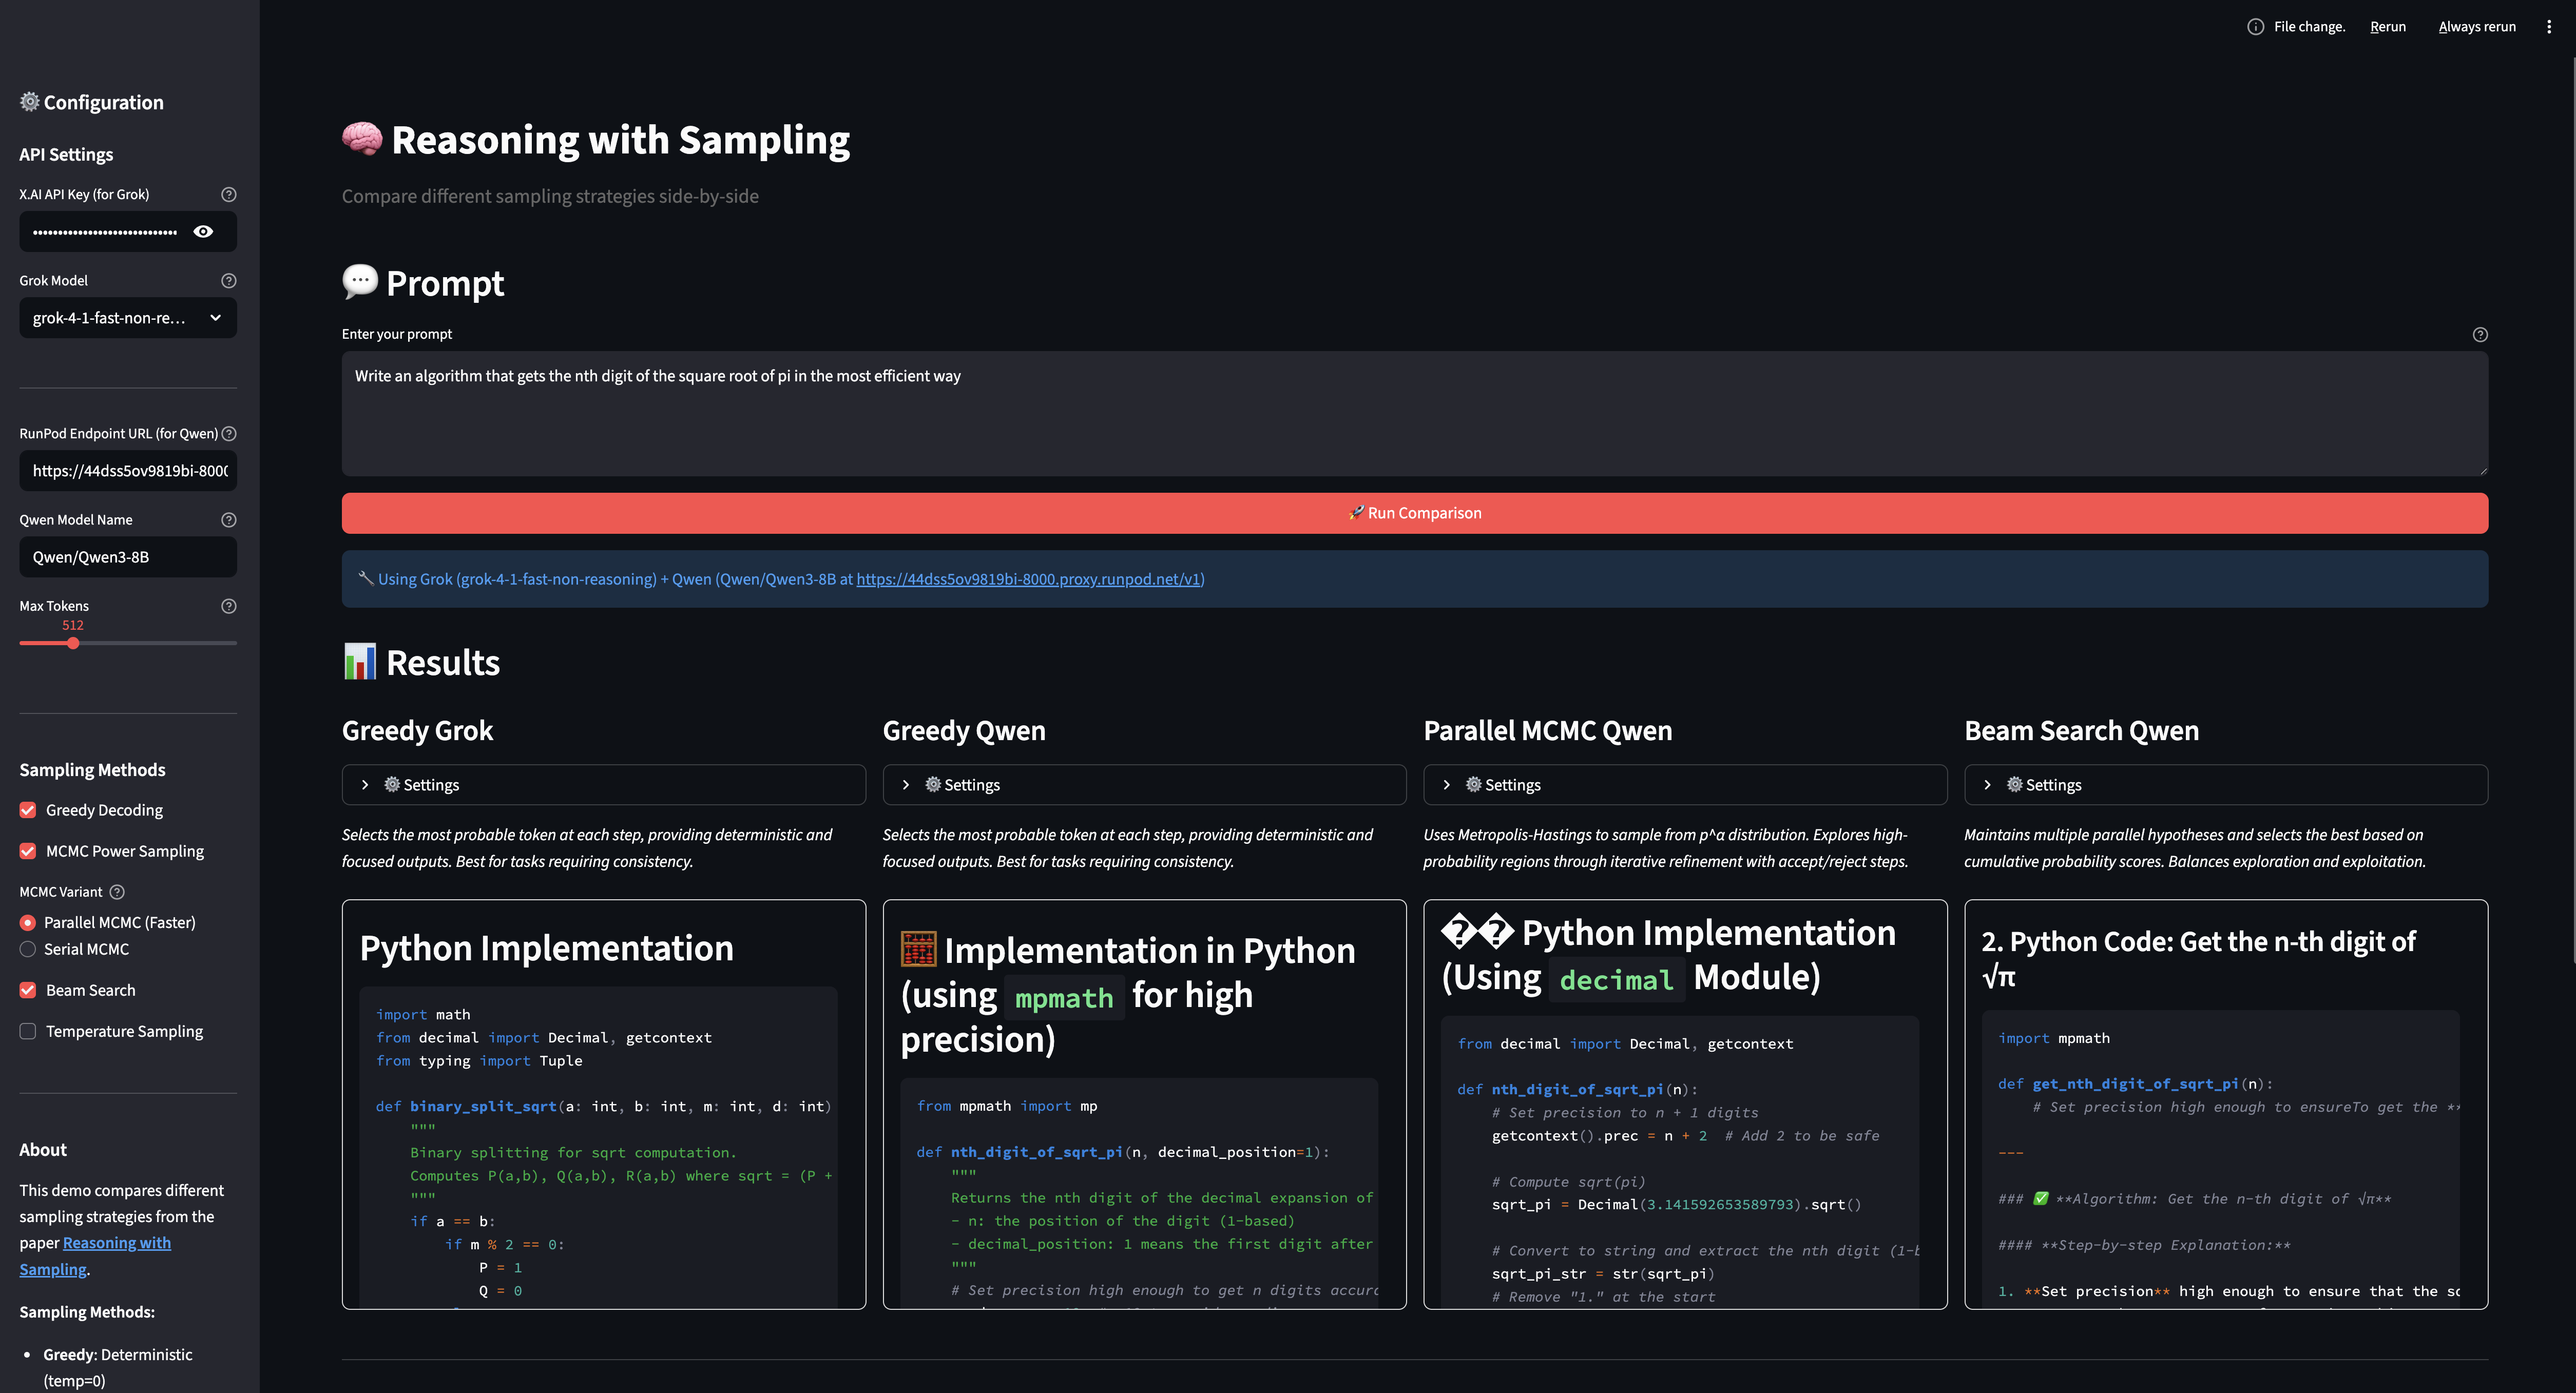2576x1393 pixels.
Task: Show the X.AI API key with eye icon
Action: coord(203,232)
